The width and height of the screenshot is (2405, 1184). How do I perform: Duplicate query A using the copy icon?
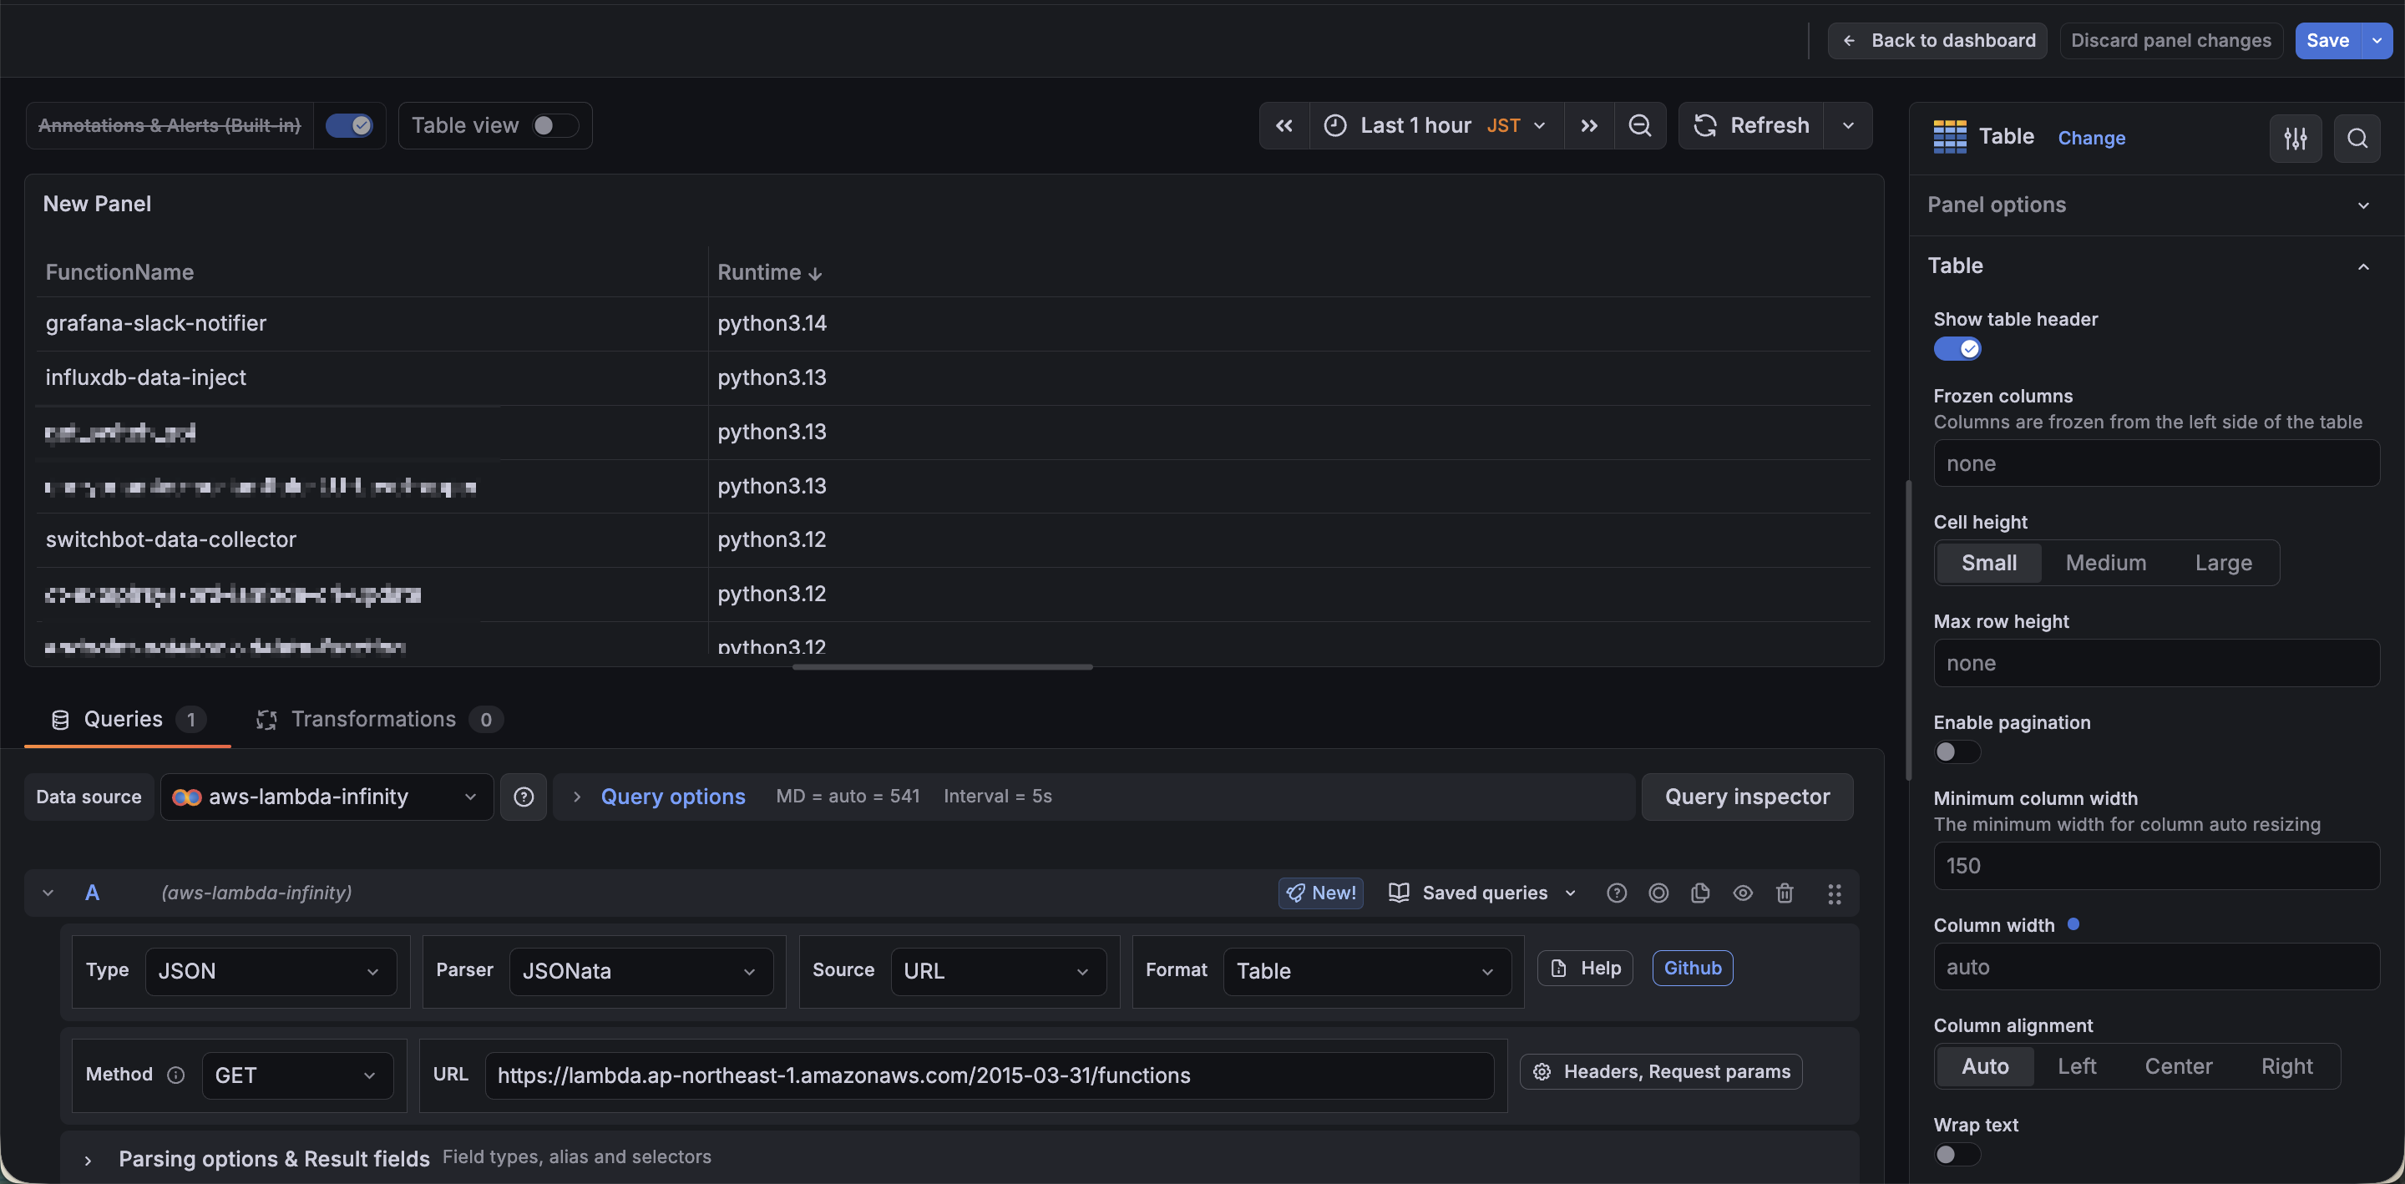pos(1700,893)
